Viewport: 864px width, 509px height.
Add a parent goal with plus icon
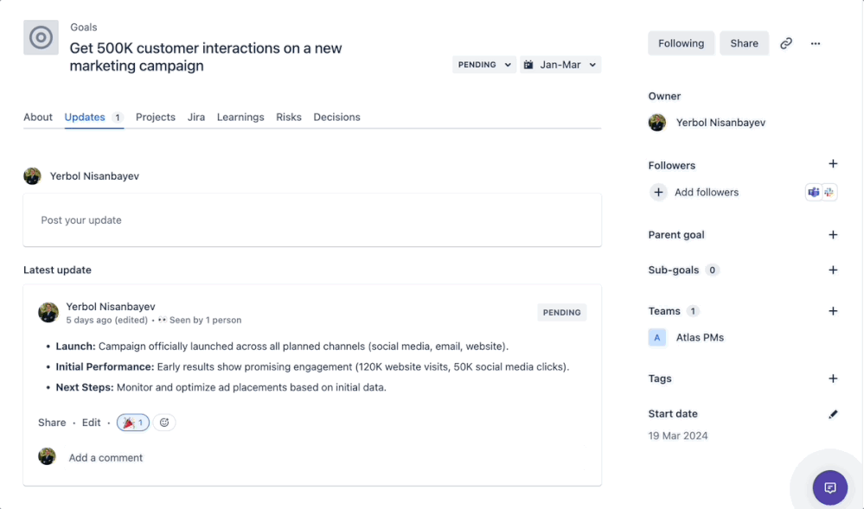point(833,235)
